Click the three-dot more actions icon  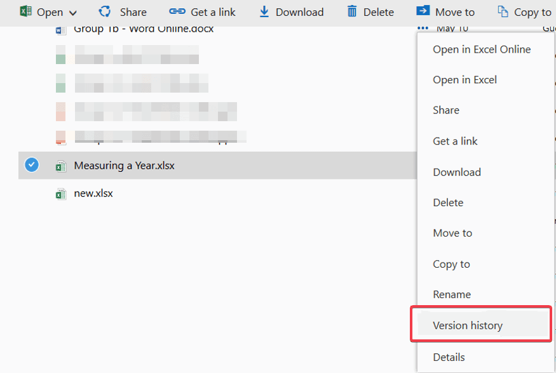coord(423,29)
